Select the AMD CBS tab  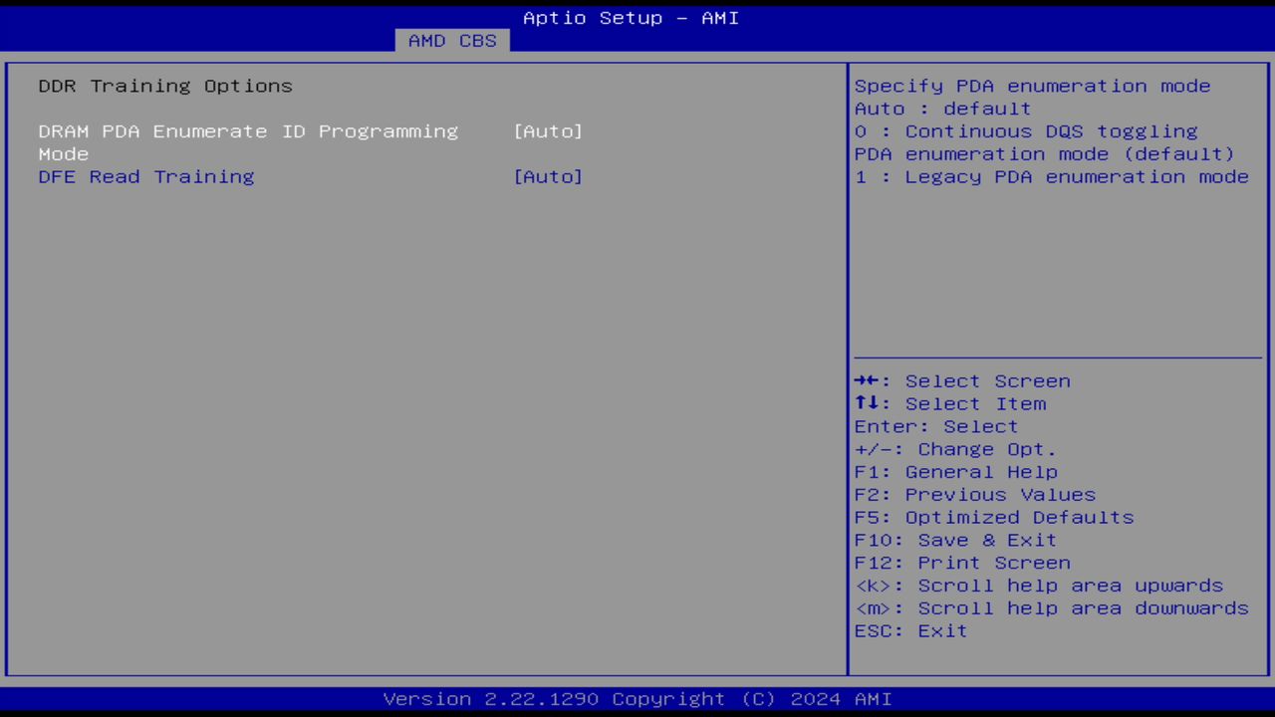tap(452, 41)
